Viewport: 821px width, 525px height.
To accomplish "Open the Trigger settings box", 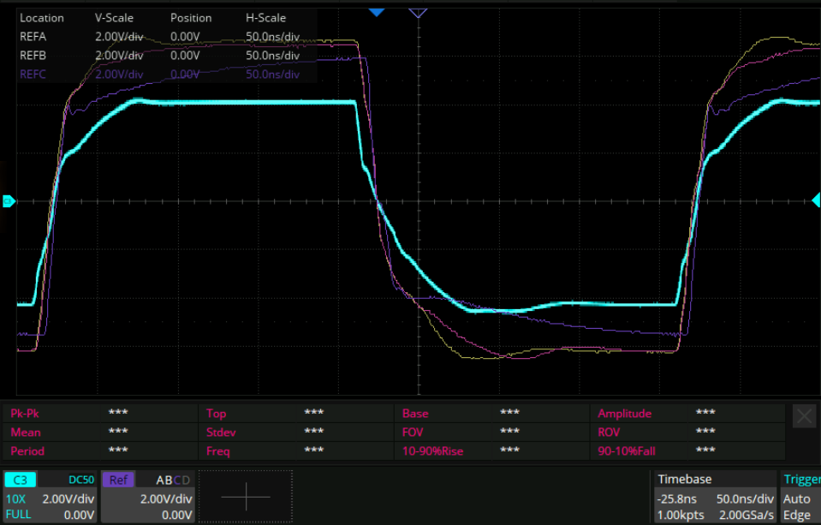I will coord(800,497).
